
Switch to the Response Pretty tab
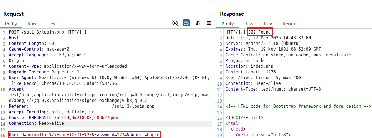[227, 24]
